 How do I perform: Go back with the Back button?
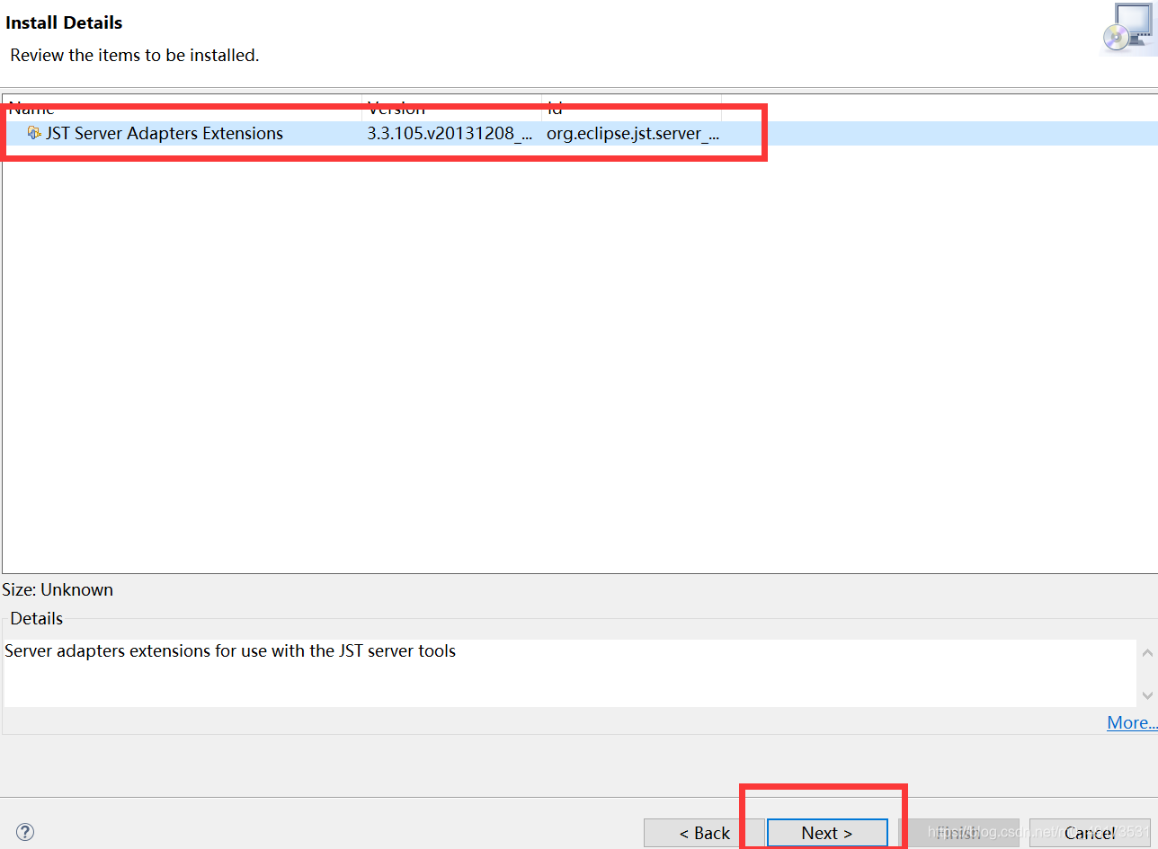[x=704, y=833]
